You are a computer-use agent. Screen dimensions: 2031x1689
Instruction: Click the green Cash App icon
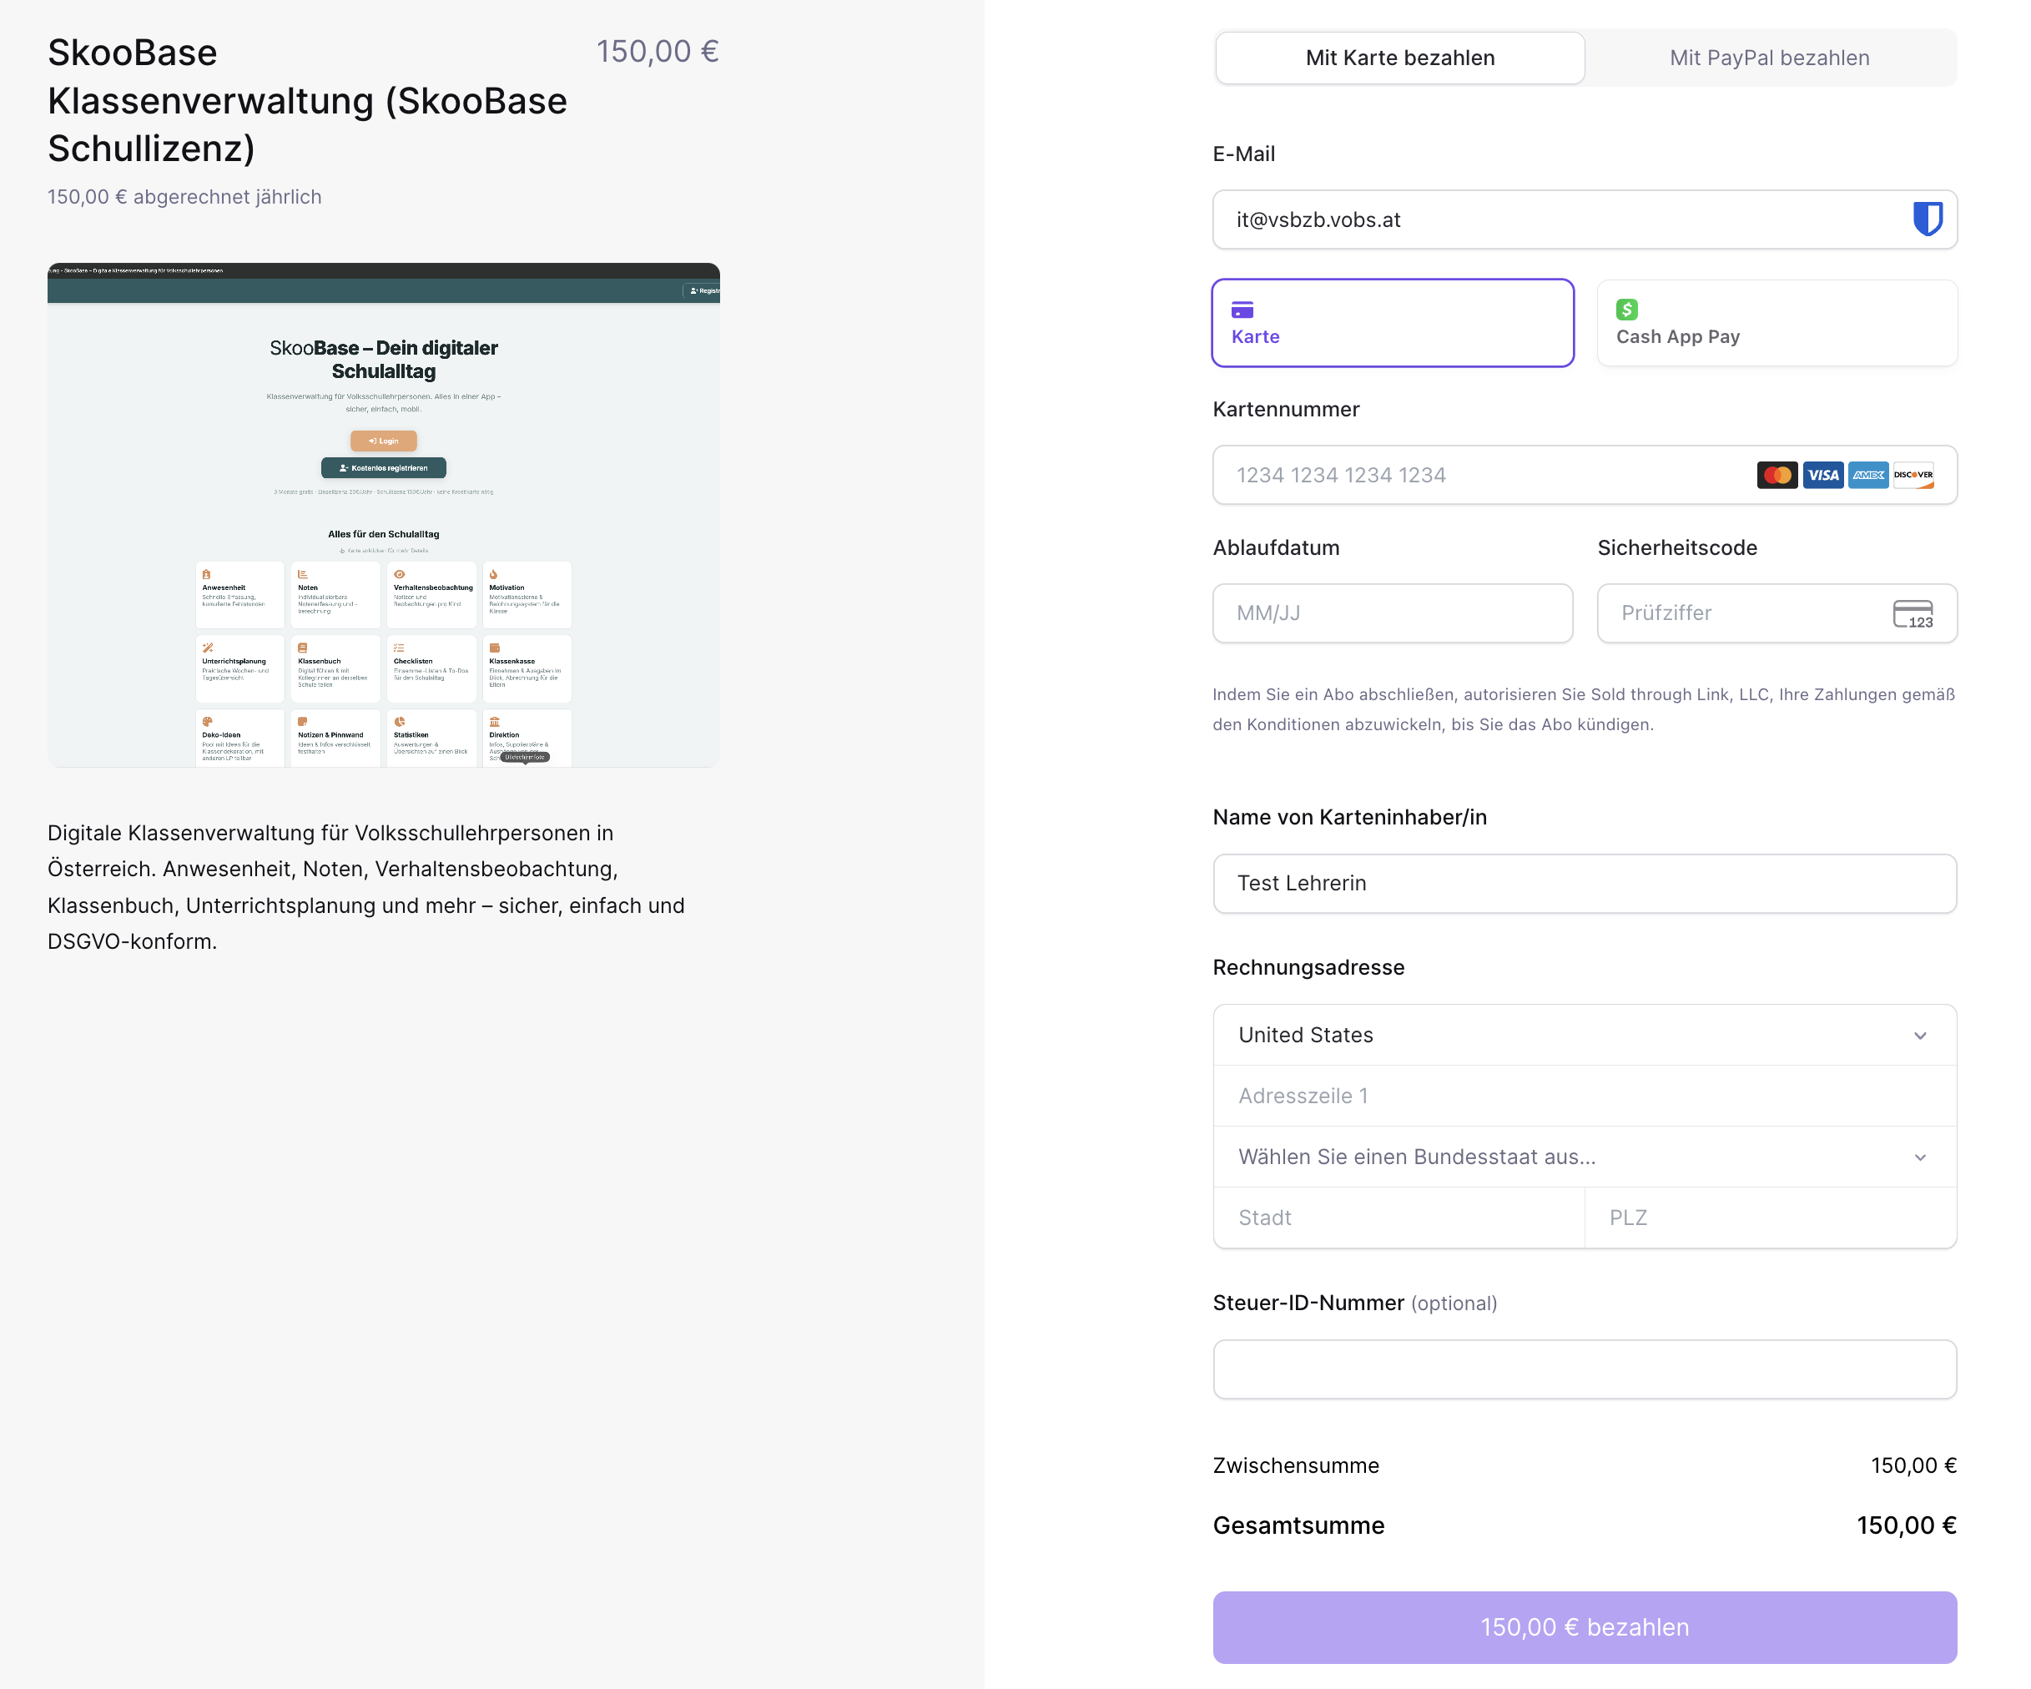(1627, 310)
